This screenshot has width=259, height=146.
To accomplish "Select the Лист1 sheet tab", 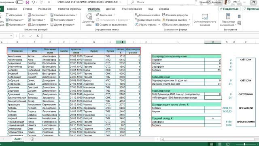I will pyautogui.click(x=18, y=139).
